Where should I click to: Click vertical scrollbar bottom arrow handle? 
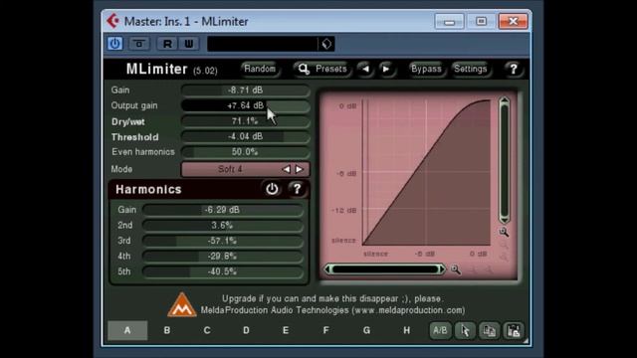(505, 220)
